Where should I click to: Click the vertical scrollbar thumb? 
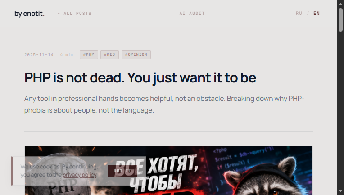tap(340, 20)
